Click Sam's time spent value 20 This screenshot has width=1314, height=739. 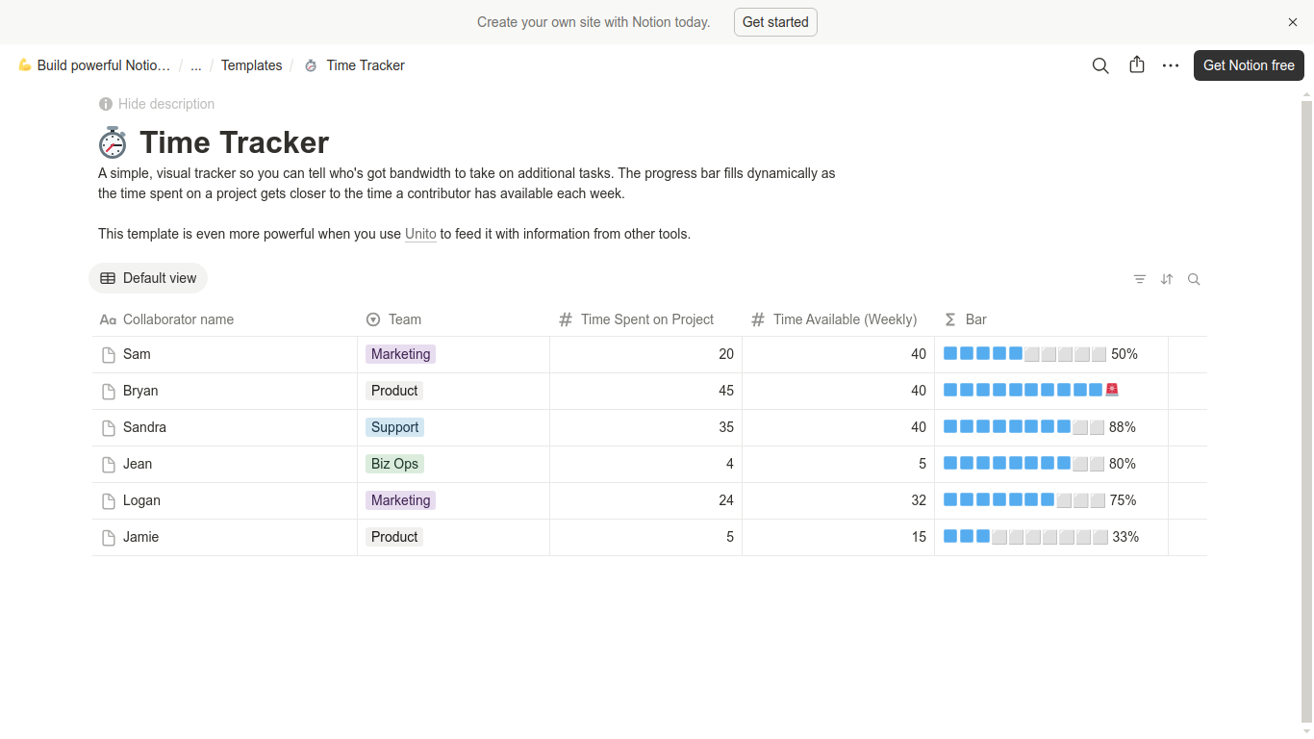click(726, 354)
